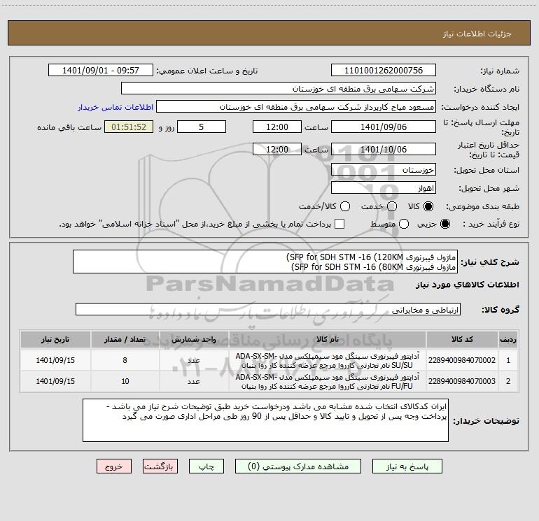
Task: Select the جزیی purchase type radio
Action: tap(444, 224)
